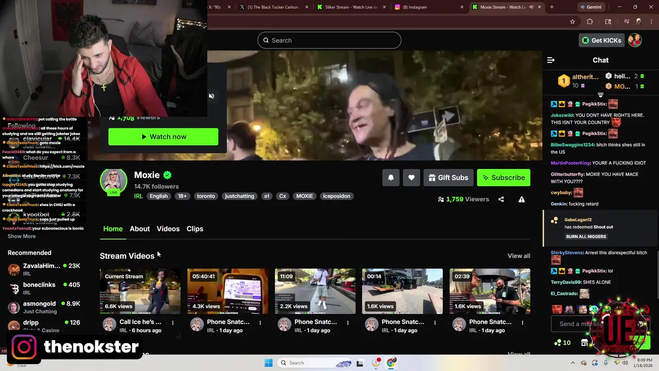Toggle channel notifications with the bell icon

[x=391, y=178]
